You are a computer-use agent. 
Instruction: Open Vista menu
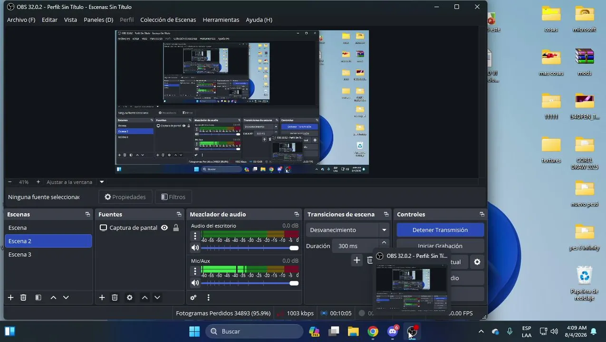click(x=70, y=20)
